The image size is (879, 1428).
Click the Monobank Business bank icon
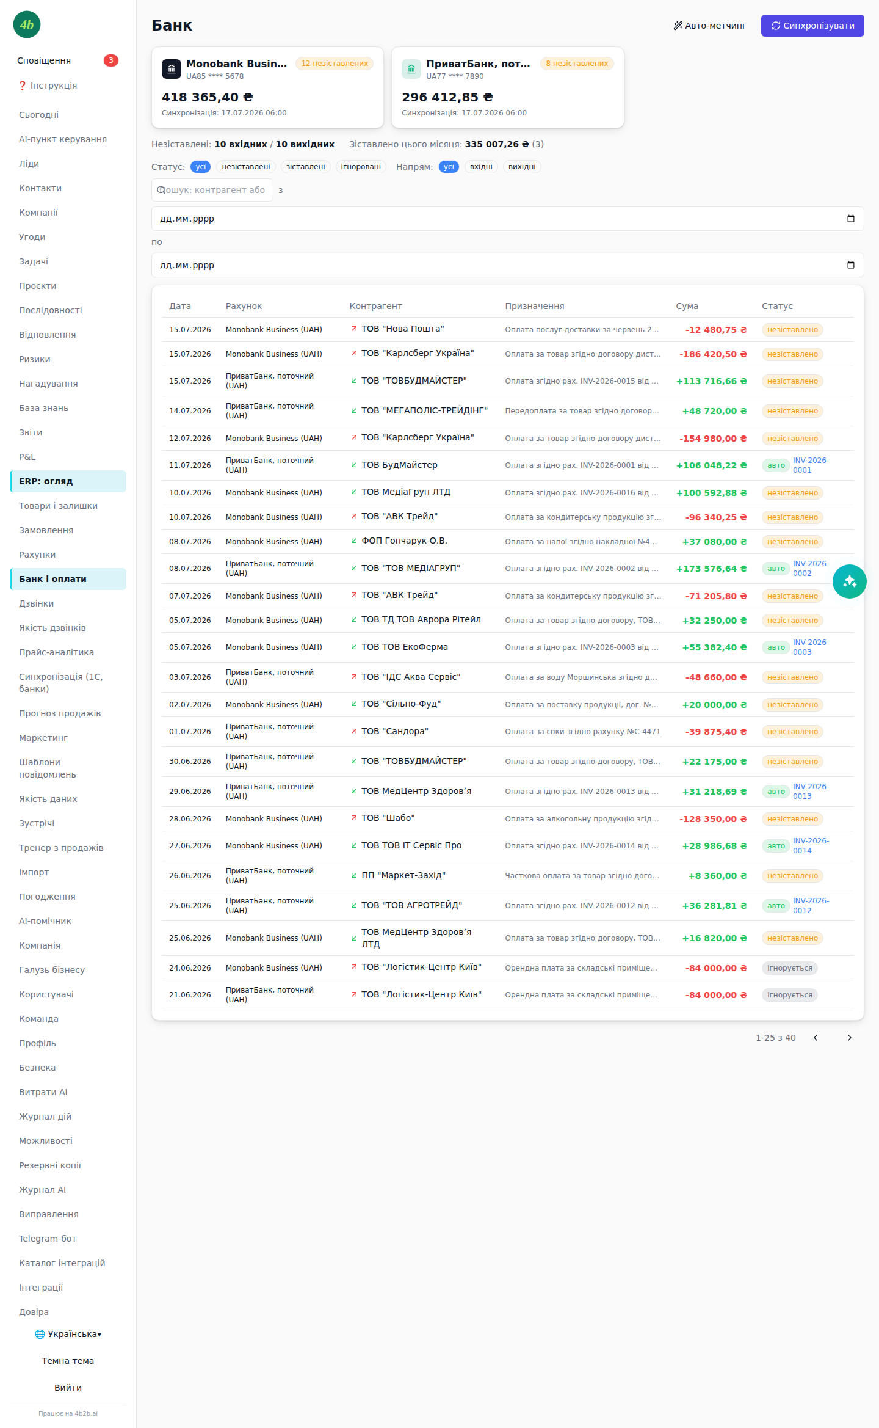click(172, 69)
